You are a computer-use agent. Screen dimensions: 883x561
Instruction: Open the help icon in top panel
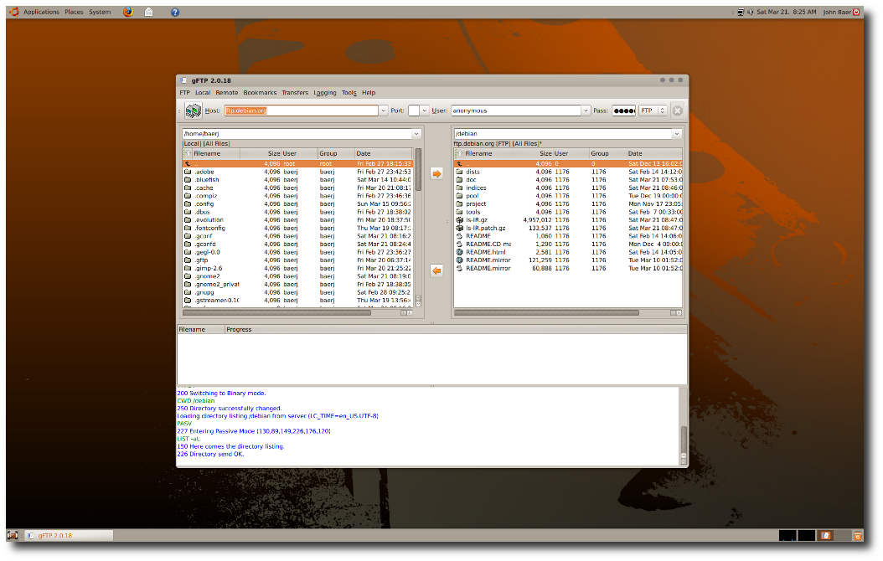click(175, 13)
